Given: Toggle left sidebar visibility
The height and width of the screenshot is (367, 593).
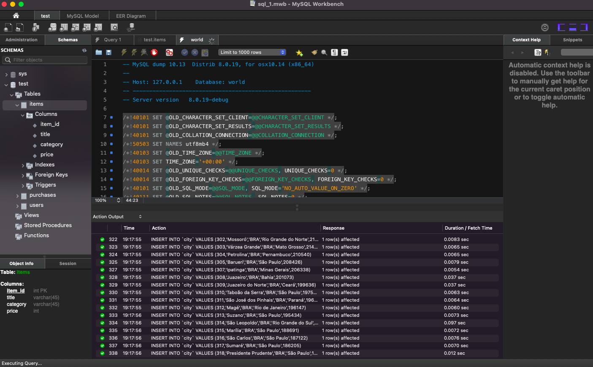Looking at the screenshot, I should click(x=561, y=27).
